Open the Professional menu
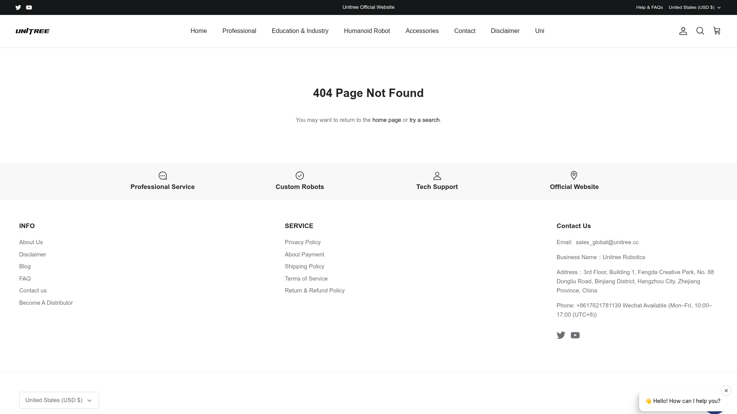The width and height of the screenshot is (737, 414). (239, 31)
